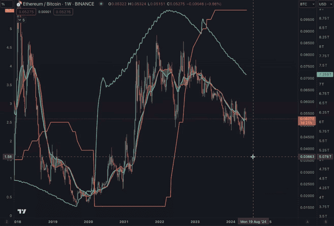Click the 0.05276 buy price button
The image size is (334, 226).
[63, 12]
